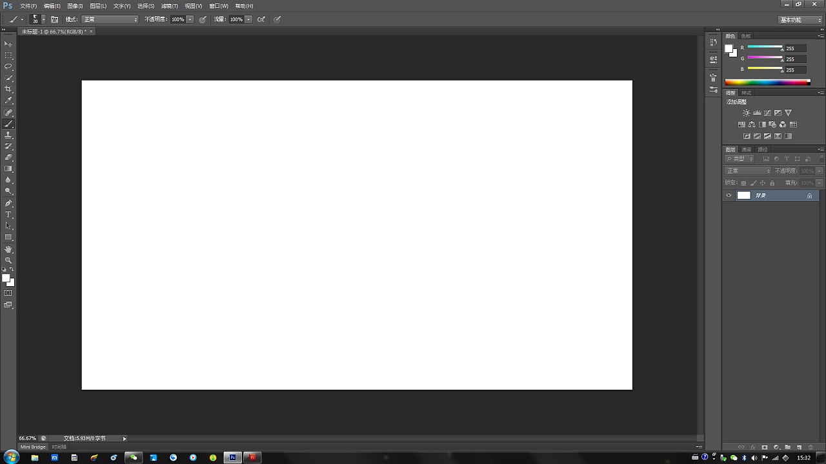The image size is (826, 464).
Task: Select the Pen tool
Action: pos(8,203)
